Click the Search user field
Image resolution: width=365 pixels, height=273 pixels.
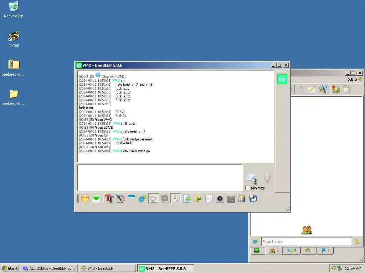click(306, 242)
